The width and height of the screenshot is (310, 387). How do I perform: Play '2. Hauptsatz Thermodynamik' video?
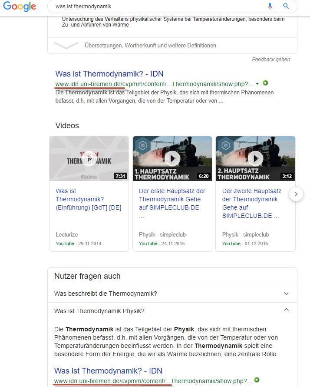point(256,158)
